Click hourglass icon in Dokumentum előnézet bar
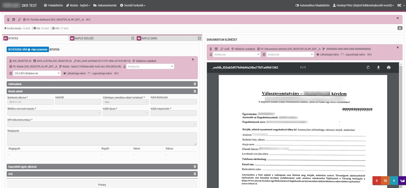 (x=211, y=49)
